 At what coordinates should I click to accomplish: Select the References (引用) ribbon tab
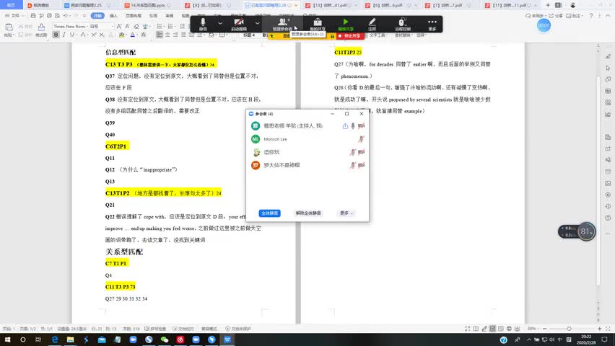(x=153, y=16)
